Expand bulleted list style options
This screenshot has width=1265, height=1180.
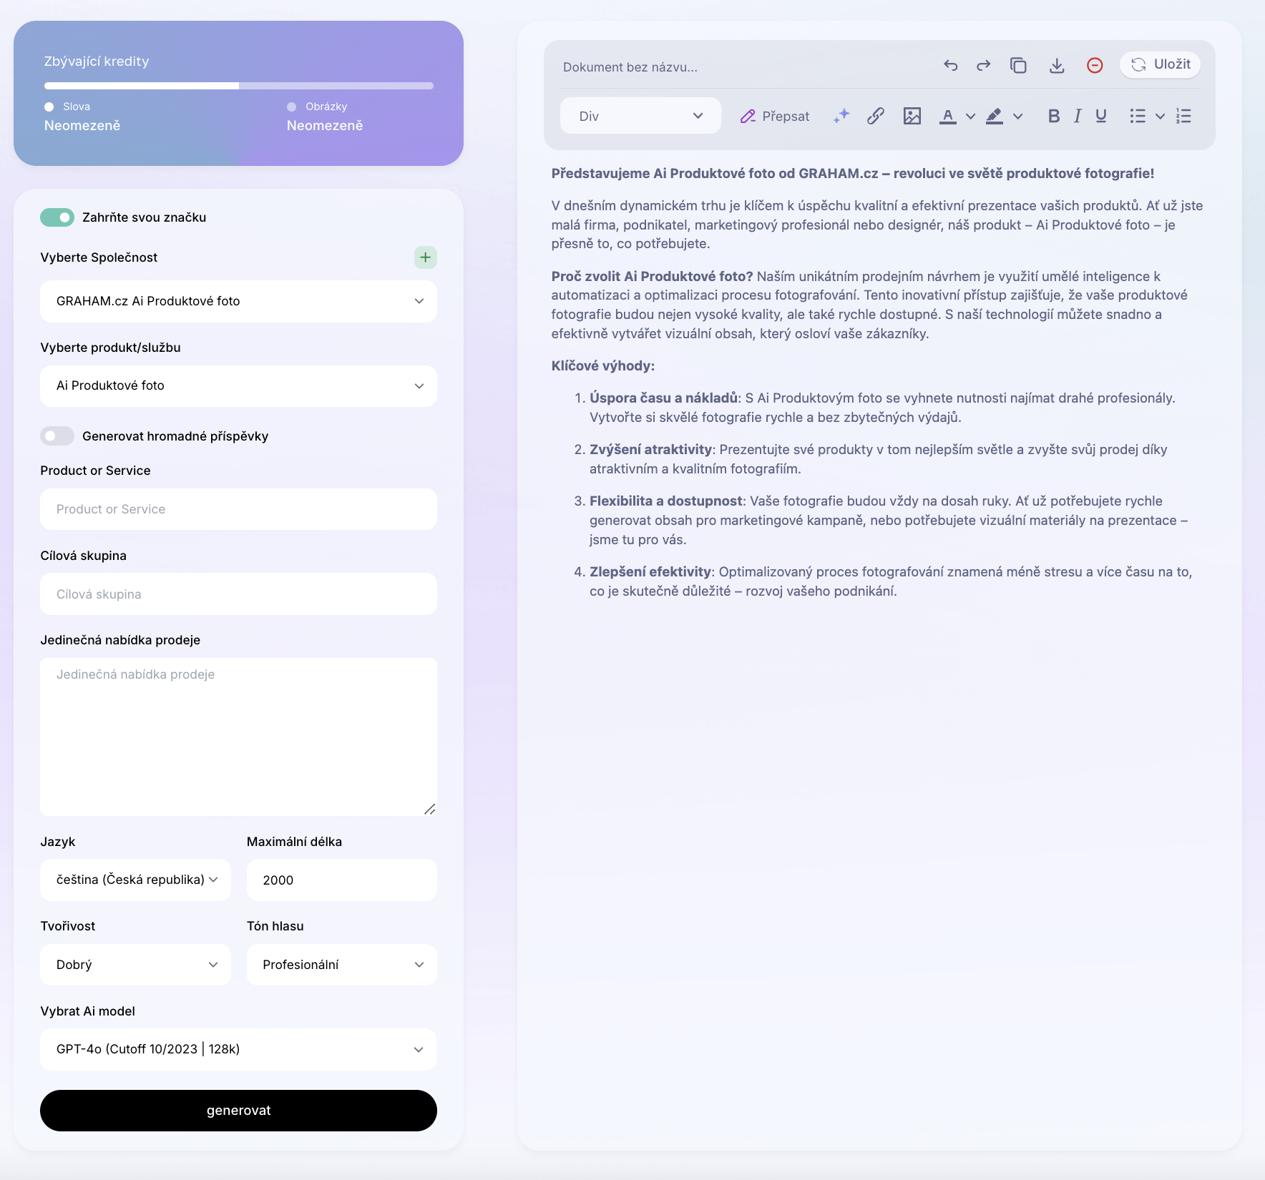pos(1160,116)
